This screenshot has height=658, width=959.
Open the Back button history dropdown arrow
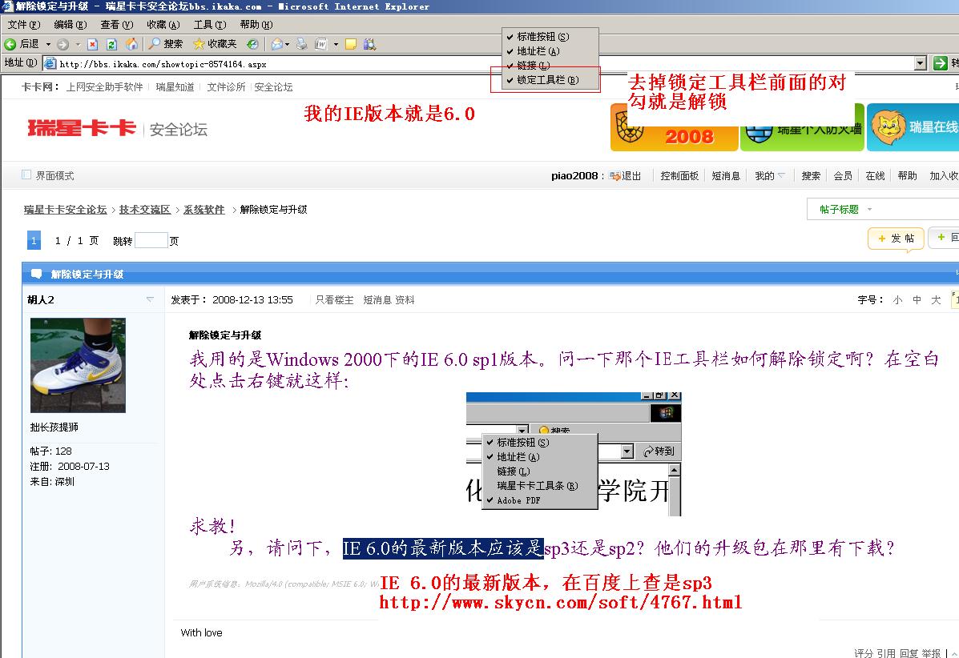pyautogui.click(x=48, y=44)
